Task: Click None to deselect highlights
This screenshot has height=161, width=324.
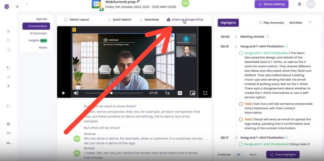Action: point(253,155)
